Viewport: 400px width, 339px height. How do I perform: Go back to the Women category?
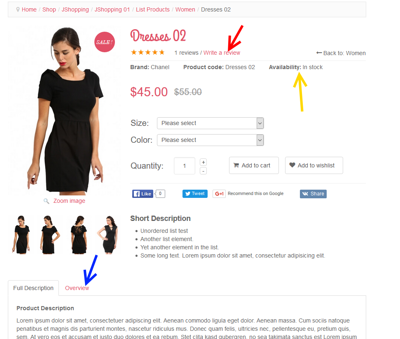[x=341, y=53]
